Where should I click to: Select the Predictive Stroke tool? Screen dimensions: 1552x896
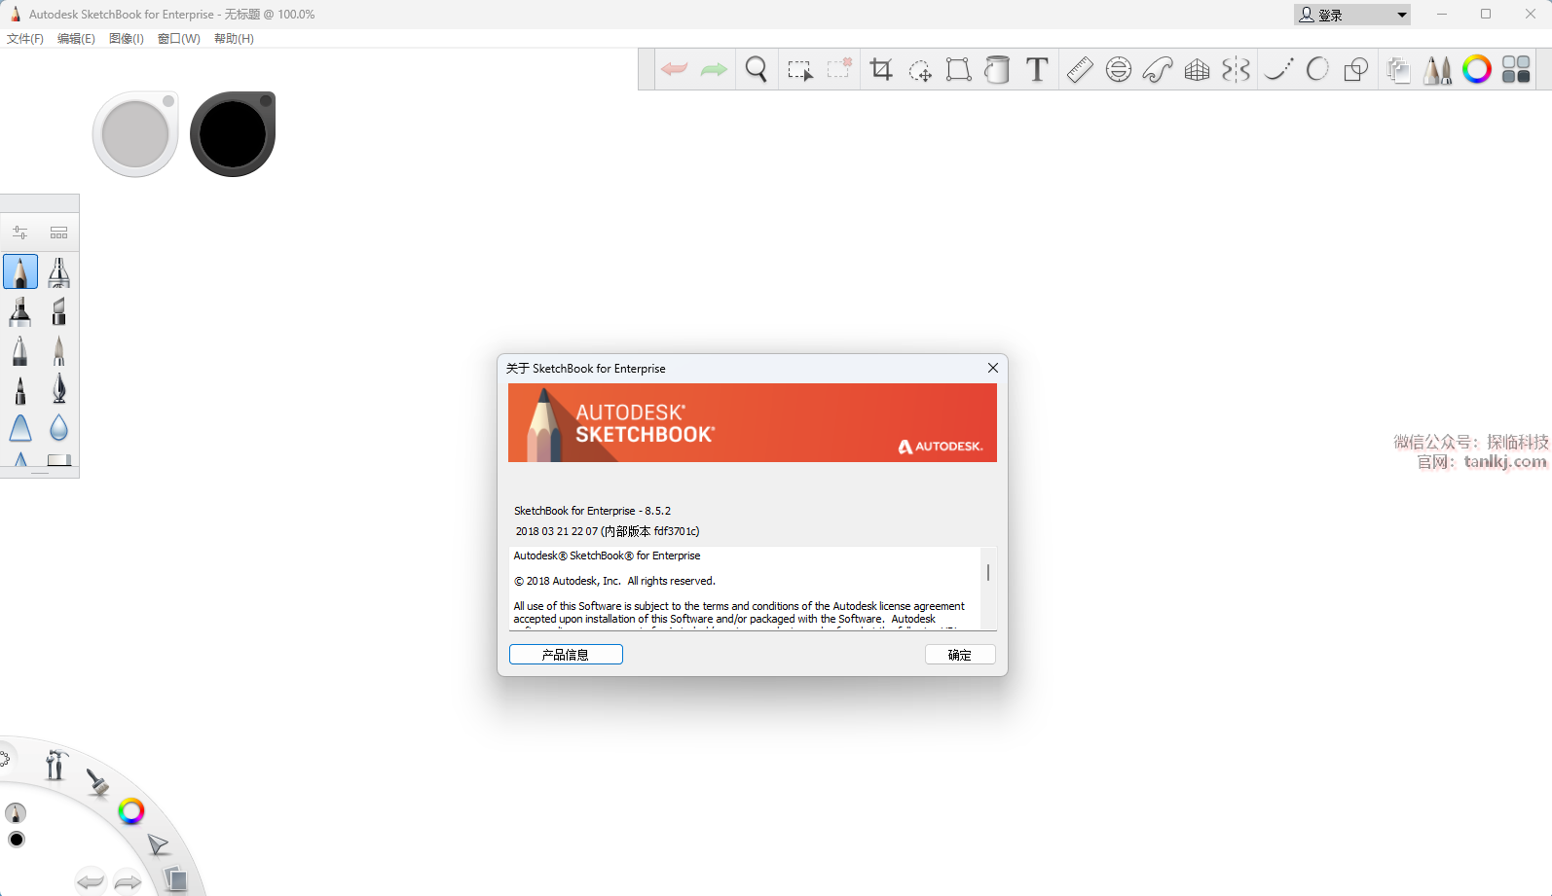1317,69
